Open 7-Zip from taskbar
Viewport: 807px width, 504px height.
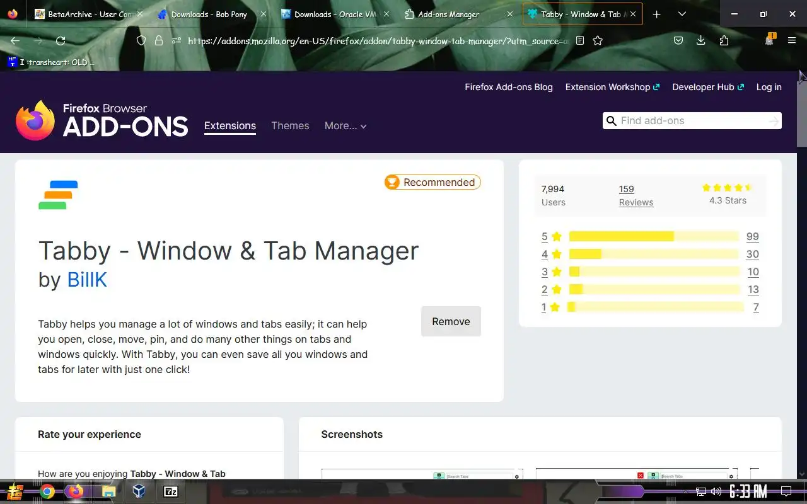click(171, 491)
